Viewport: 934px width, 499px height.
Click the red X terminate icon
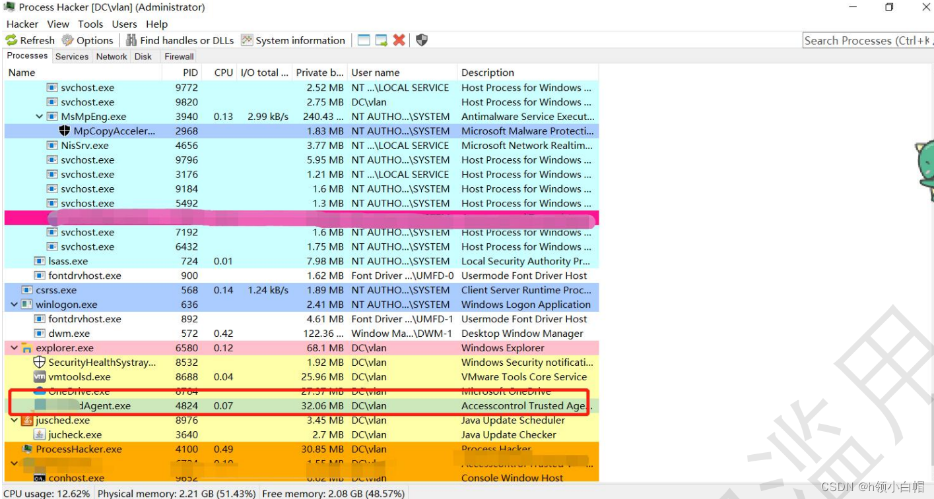tap(399, 40)
